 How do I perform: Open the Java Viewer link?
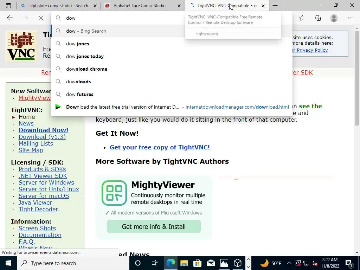pyautogui.click(x=36, y=202)
